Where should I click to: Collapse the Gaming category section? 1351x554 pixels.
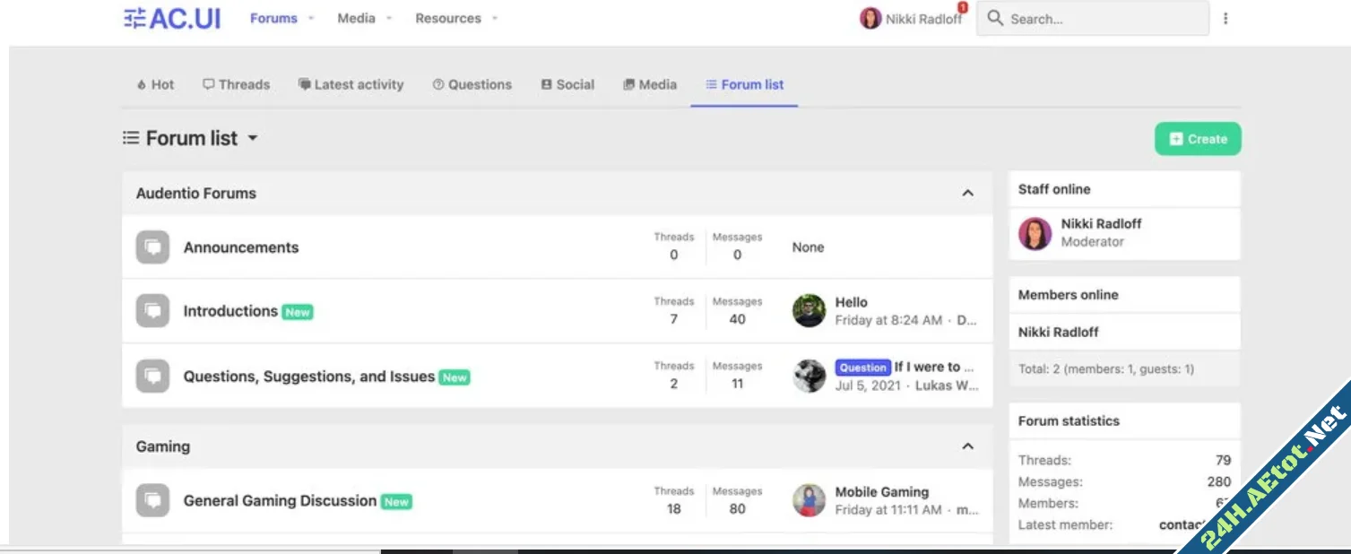pyautogui.click(x=967, y=446)
